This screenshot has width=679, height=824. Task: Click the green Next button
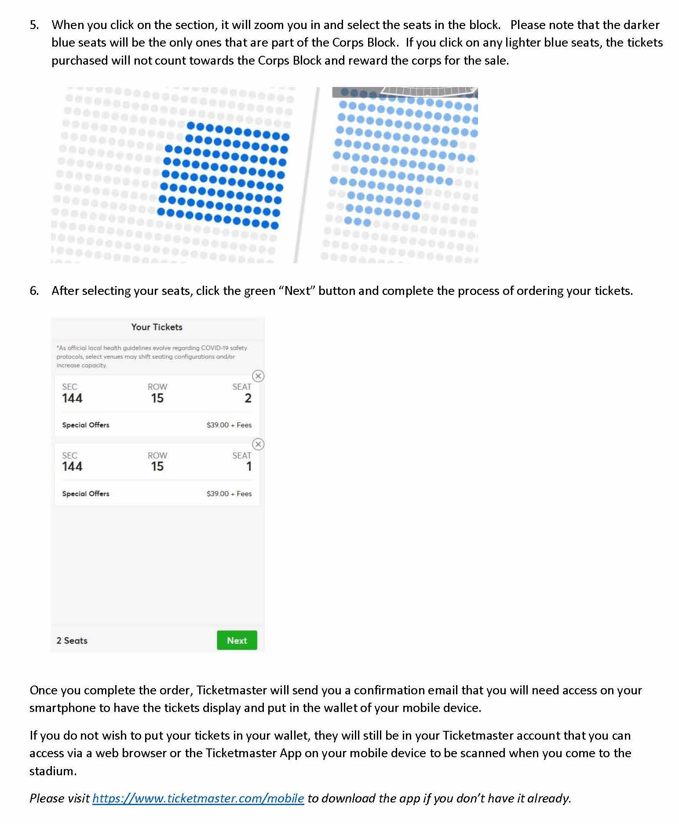coord(237,640)
